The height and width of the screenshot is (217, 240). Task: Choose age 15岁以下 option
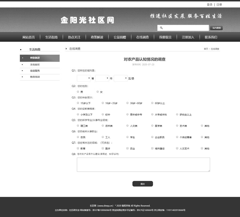pos(78,103)
